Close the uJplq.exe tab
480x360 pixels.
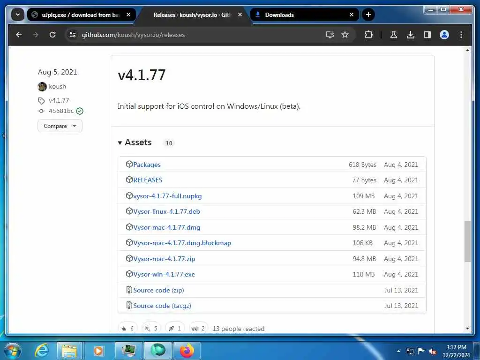tap(128, 15)
